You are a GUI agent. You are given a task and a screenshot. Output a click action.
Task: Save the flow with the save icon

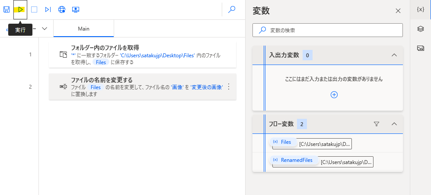tap(6, 9)
